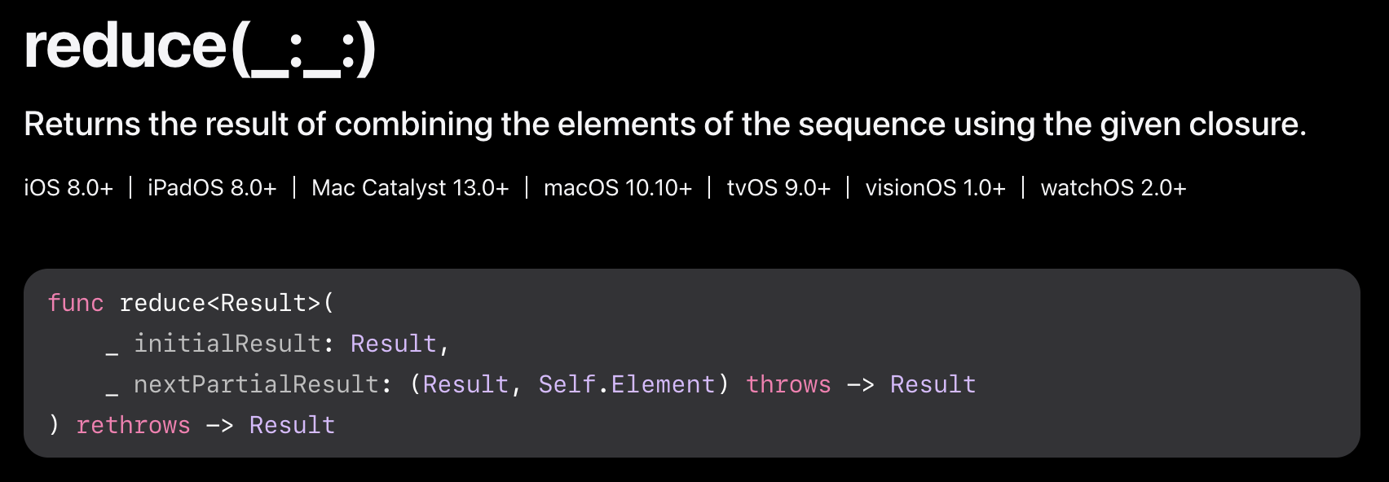This screenshot has width=1389, height=482.
Task: Select the iPadOS 8.0+ availability label
Action: pyautogui.click(x=212, y=188)
